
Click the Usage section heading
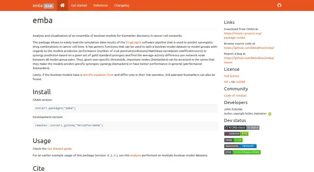click(42, 141)
